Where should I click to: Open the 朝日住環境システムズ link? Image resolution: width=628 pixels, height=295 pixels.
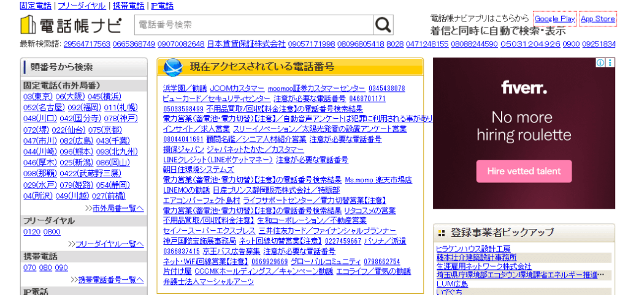pyautogui.click(x=199, y=170)
